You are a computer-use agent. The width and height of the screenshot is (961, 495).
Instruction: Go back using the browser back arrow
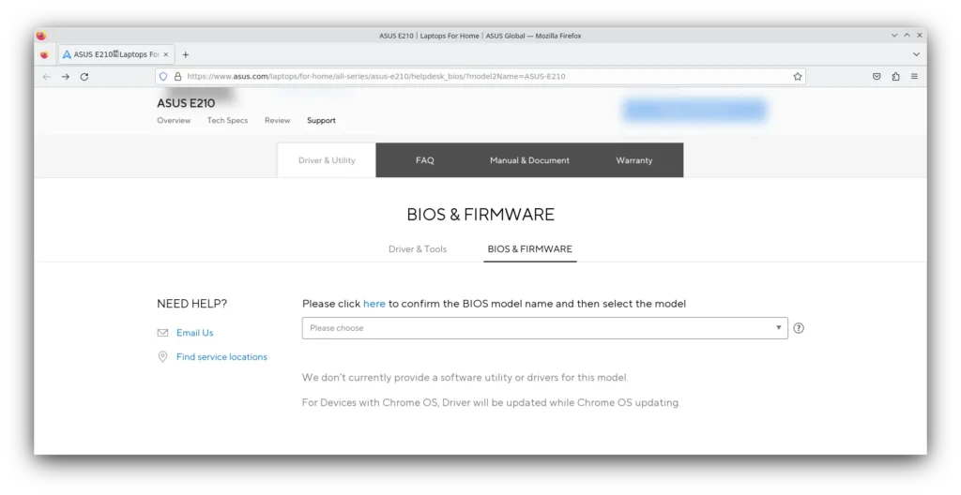[47, 77]
